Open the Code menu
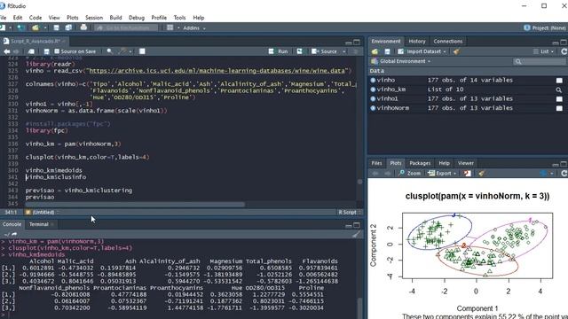Image resolution: width=568 pixels, height=319 pixels. tap(35, 18)
